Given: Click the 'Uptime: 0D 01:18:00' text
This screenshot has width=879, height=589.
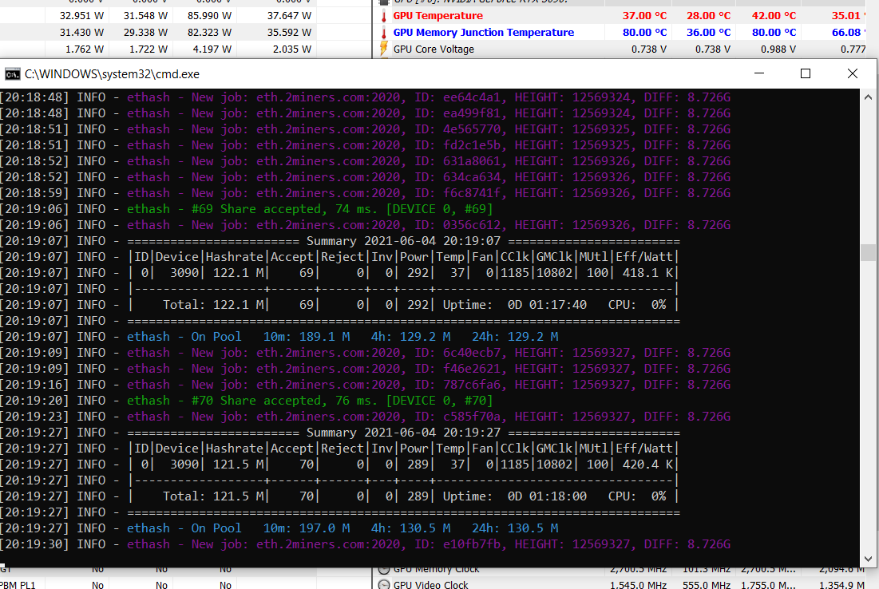Looking at the screenshot, I should (515, 496).
